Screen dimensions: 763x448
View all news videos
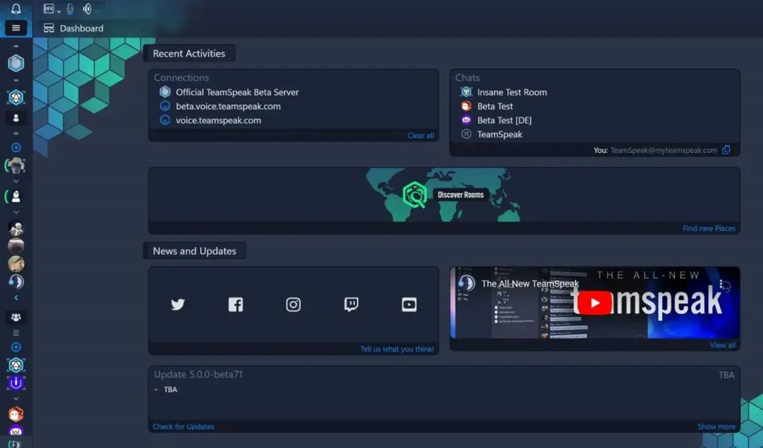point(723,345)
